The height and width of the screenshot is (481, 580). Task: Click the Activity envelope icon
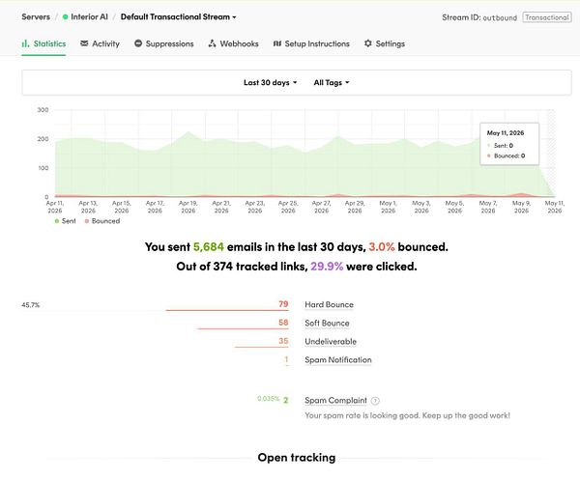(x=84, y=43)
